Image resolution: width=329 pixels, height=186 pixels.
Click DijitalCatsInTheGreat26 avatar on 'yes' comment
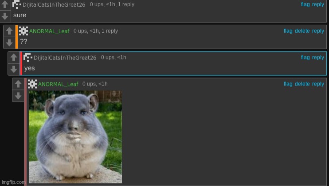27,58
